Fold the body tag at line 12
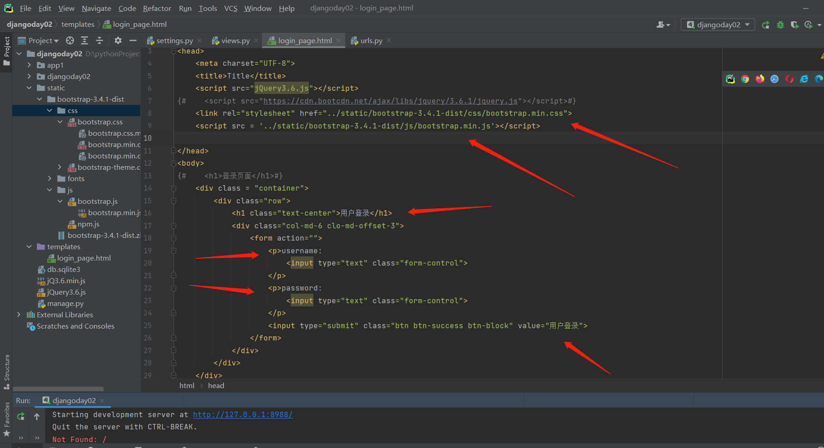The width and height of the screenshot is (824, 448). pos(174,163)
